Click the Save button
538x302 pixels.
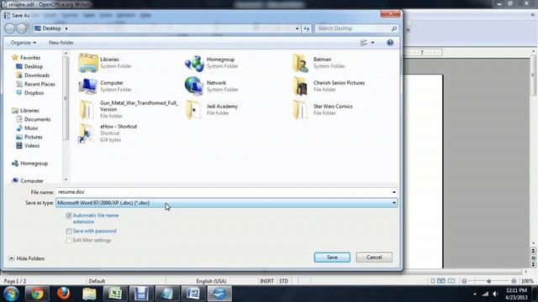pos(332,258)
